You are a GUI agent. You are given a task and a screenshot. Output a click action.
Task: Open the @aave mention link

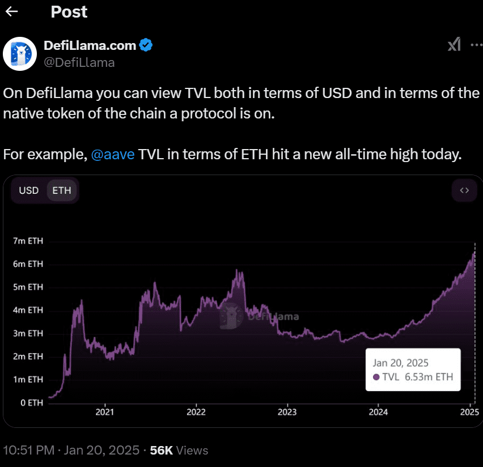point(113,154)
